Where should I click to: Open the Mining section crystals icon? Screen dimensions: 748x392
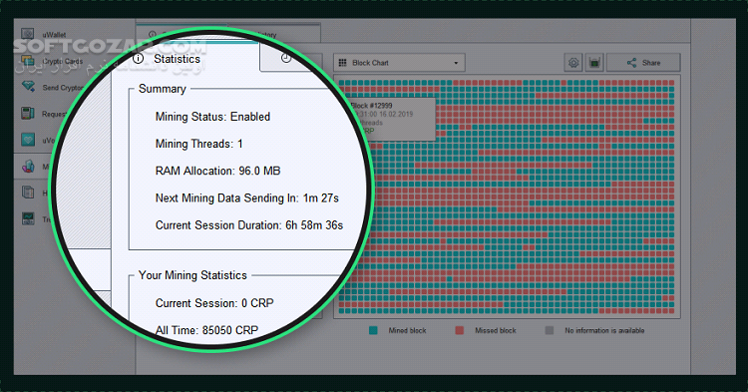click(28, 166)
